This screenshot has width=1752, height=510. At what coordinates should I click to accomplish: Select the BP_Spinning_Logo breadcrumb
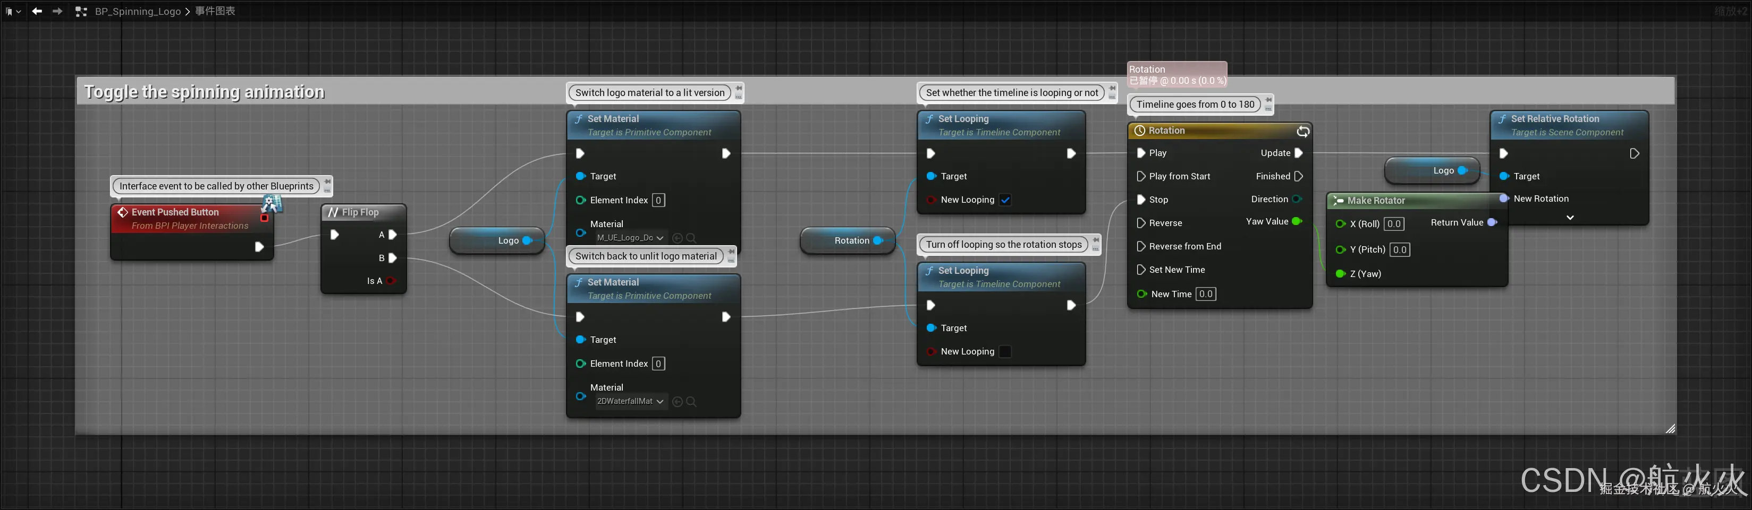click(138, 12)
